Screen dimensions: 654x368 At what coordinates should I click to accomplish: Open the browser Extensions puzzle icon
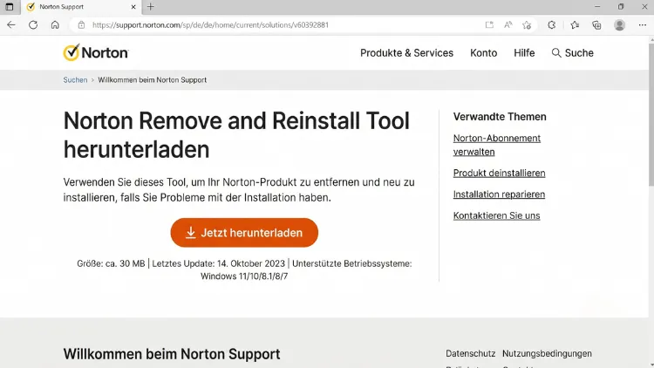click(552, 25)
